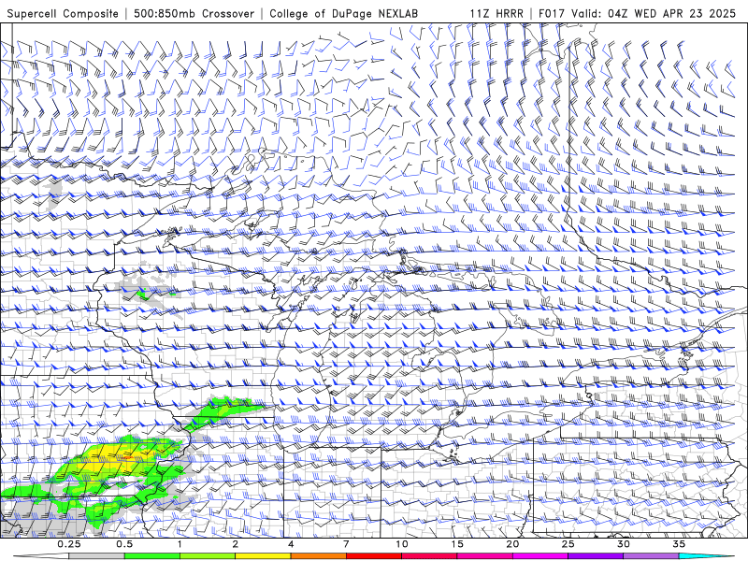Click 'F017 Valid: 04Z WED APR 23 2025'
This screenshot has width=748, height=561.
coord(637,13)
